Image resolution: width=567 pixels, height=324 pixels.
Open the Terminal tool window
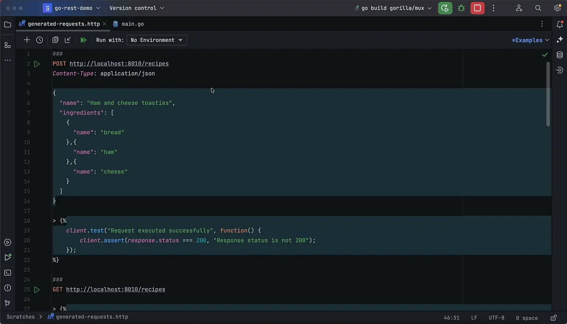[8, 273]
